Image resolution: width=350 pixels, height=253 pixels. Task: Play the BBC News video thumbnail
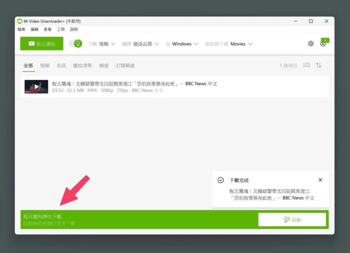click(x=36, y=87)
